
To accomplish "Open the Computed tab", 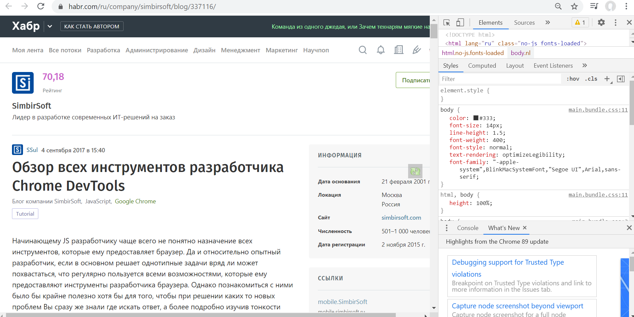I will pos(482,66).
